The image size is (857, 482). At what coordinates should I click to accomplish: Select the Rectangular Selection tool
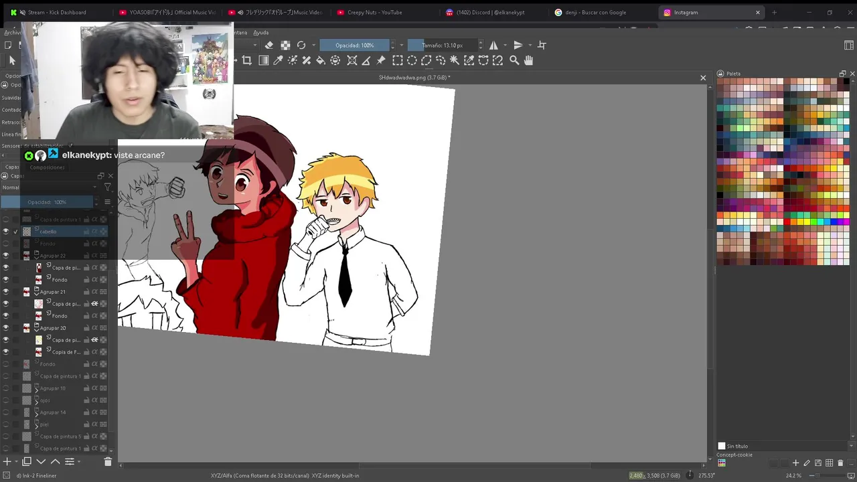click(397, 60)
